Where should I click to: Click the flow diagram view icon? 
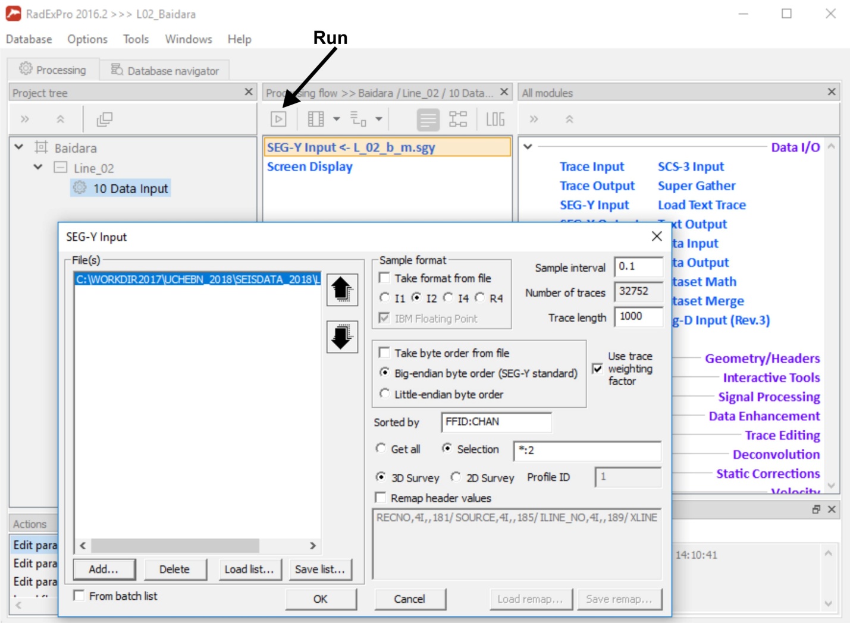click(458, 119)
